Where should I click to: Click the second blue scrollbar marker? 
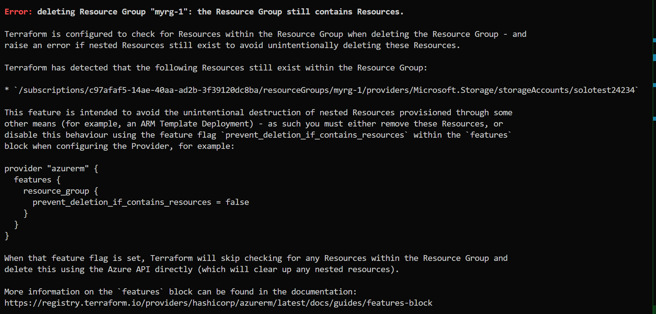point(655,57)
